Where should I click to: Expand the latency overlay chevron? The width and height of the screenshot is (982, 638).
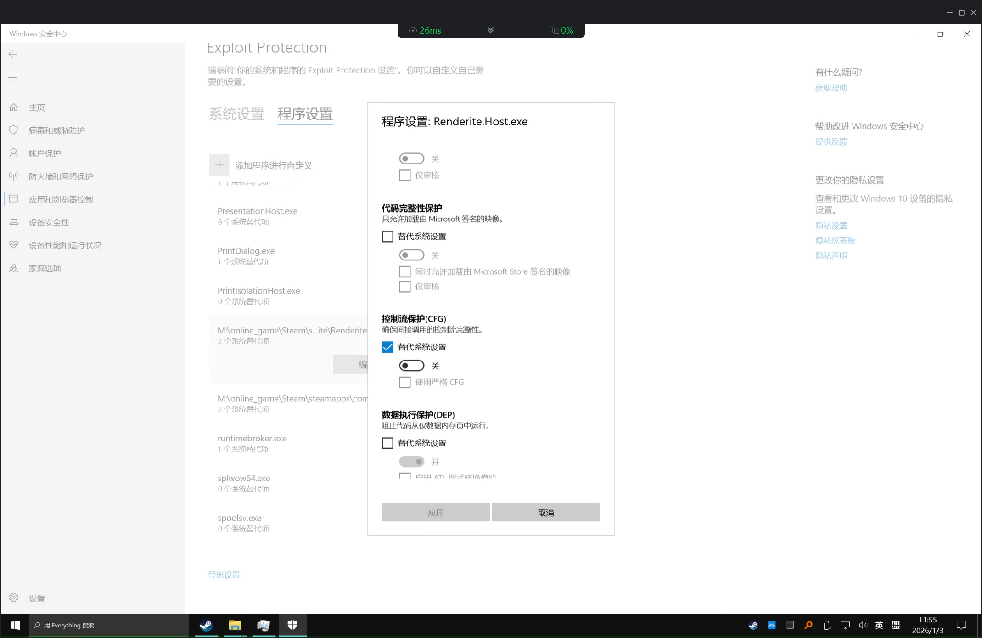point(490,30)
